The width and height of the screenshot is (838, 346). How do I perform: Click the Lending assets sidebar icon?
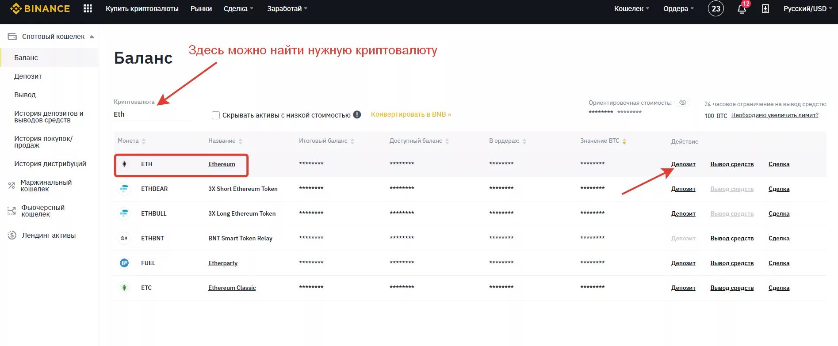coord(12,236)
